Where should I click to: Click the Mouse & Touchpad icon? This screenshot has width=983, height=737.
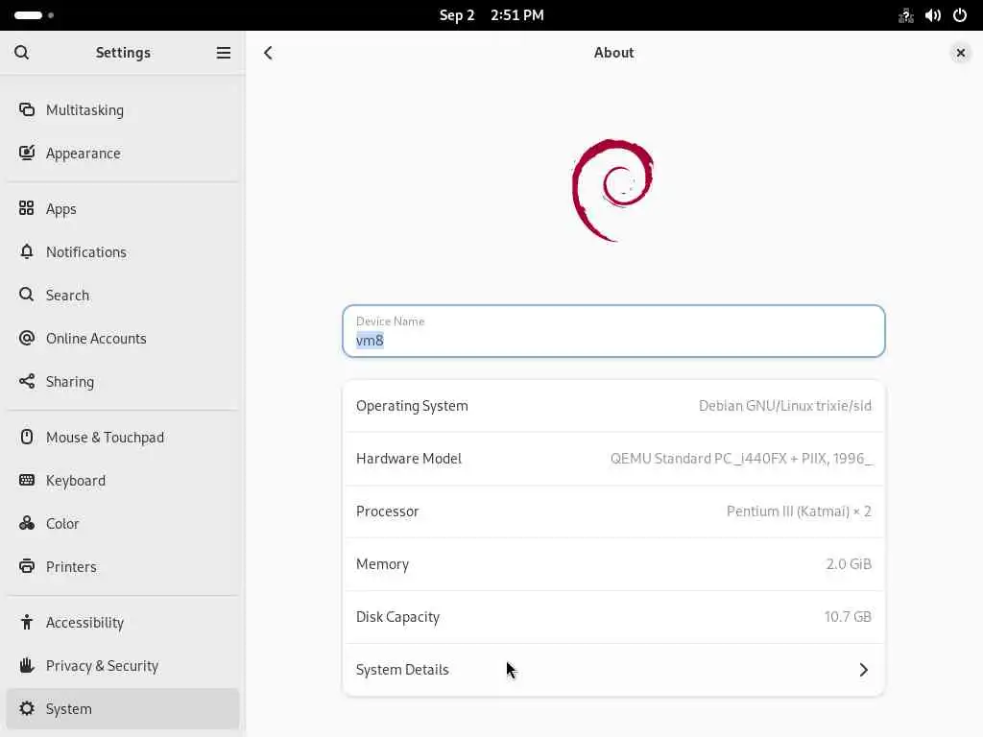26,437
